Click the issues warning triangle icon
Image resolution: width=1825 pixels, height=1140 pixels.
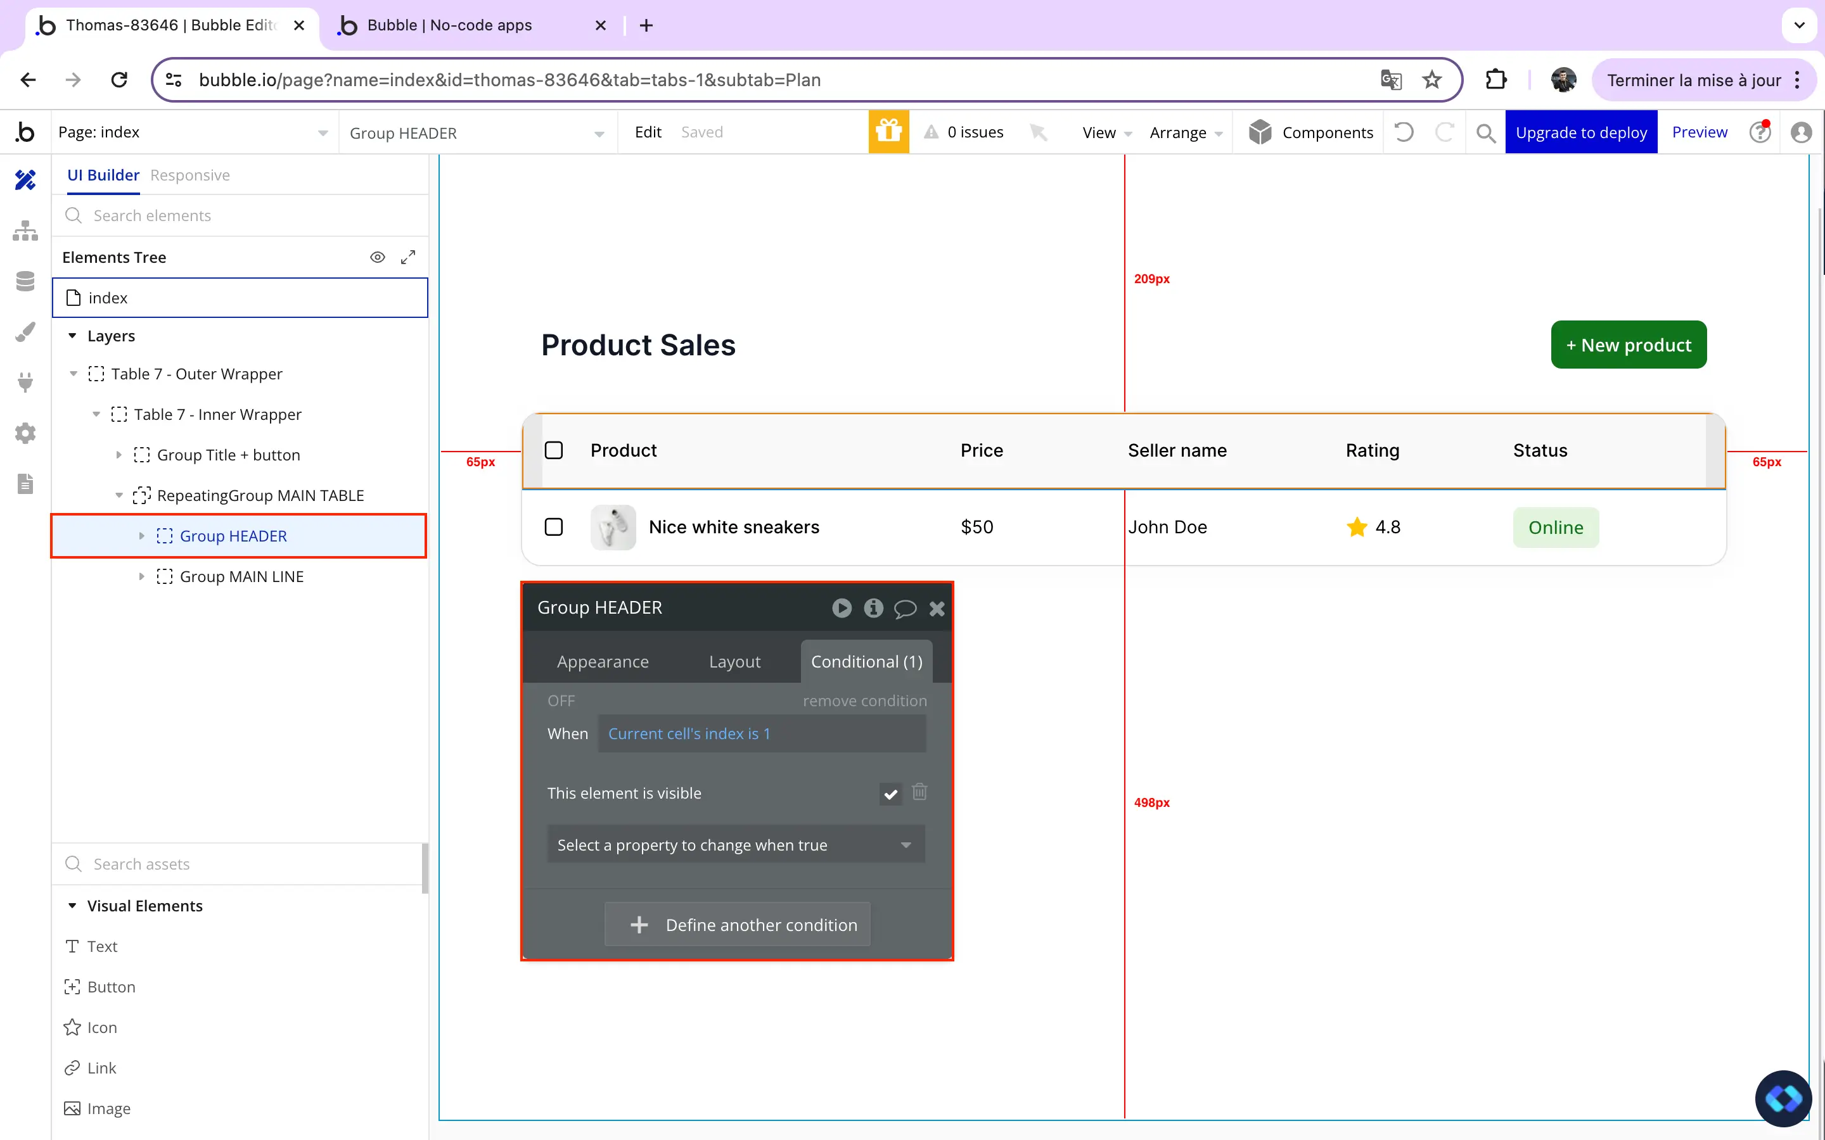coord(932,132)
